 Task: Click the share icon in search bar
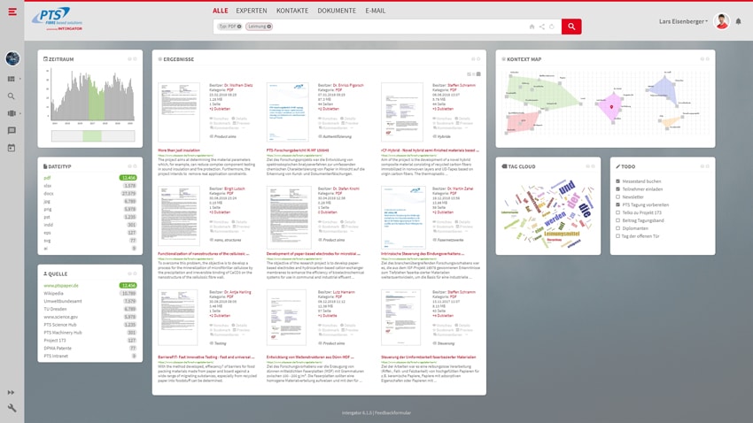[541, 27]
